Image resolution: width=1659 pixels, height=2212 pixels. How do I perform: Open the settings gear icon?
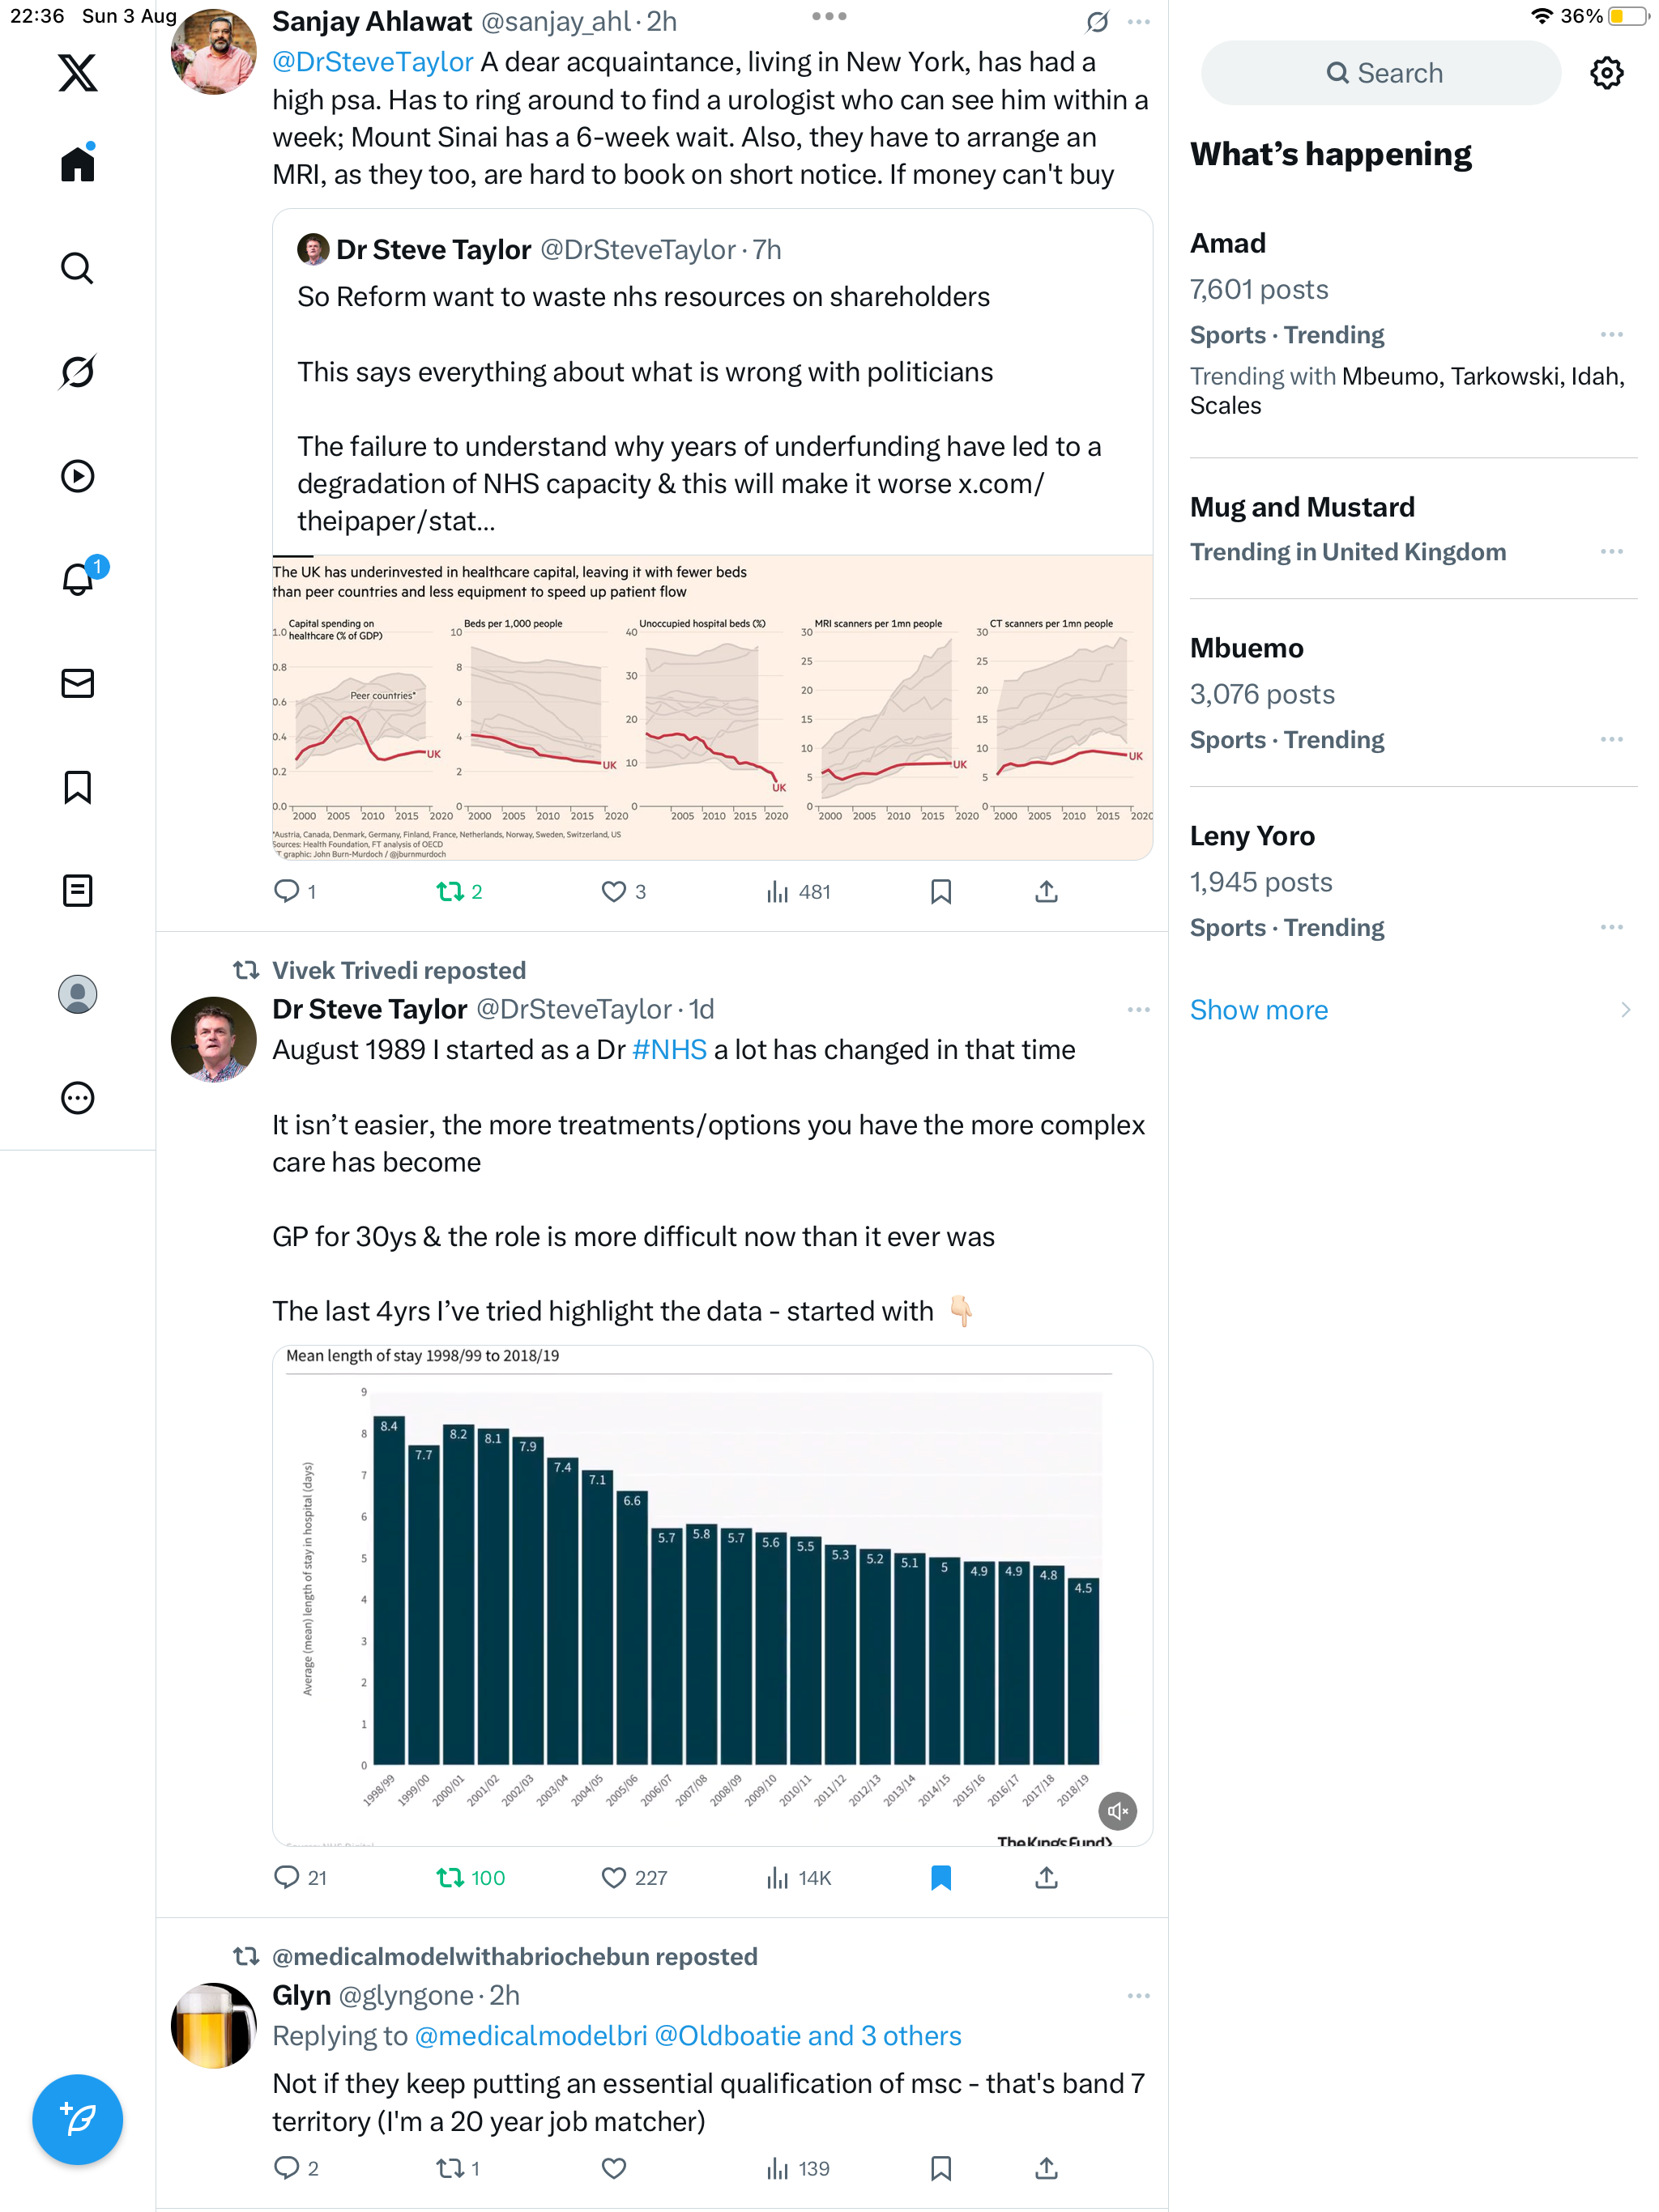[x=1606, y=73]
